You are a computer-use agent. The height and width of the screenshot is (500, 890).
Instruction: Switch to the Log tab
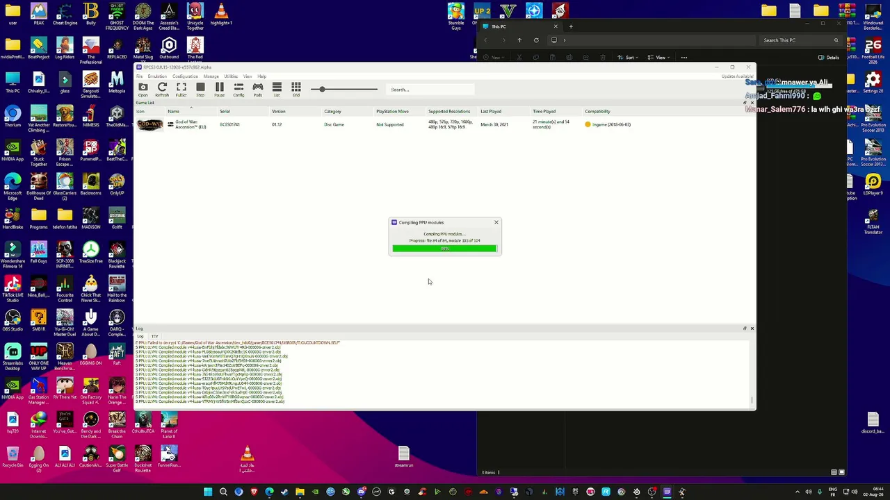pos(140,337)
